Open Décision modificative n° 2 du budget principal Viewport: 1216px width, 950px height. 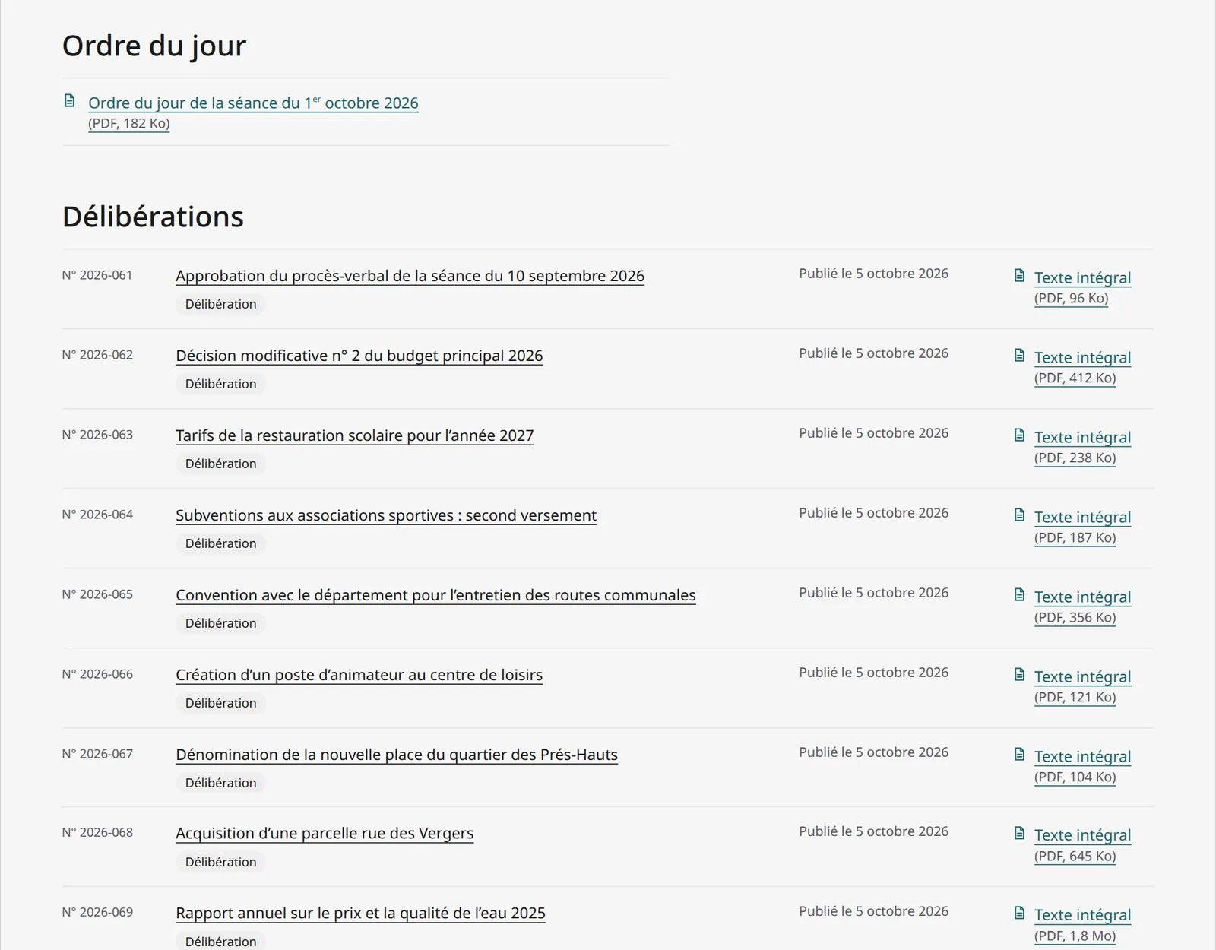[359, 356]
